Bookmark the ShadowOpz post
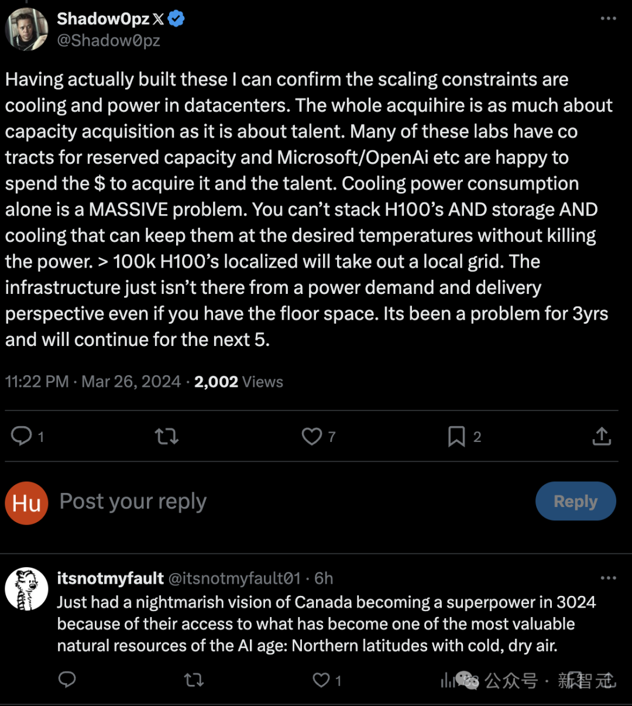The image size is (632, 706). tap(456, 436)
